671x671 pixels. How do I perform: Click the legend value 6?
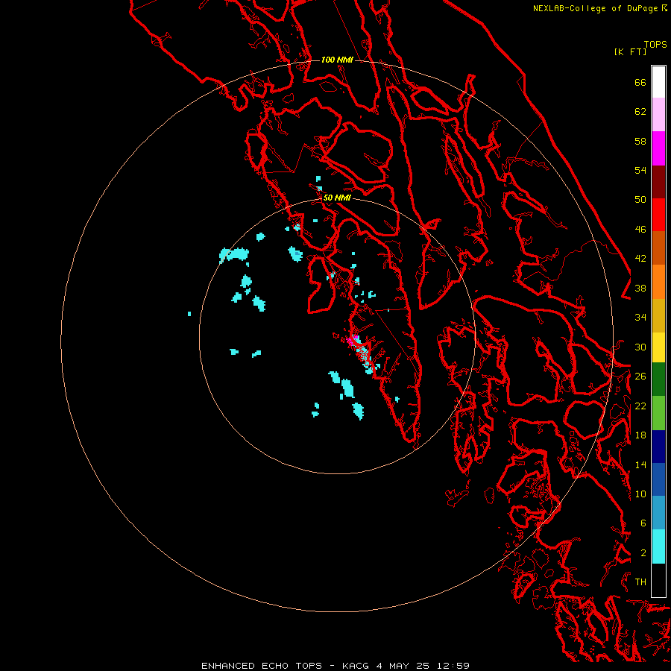coord(643,523)
